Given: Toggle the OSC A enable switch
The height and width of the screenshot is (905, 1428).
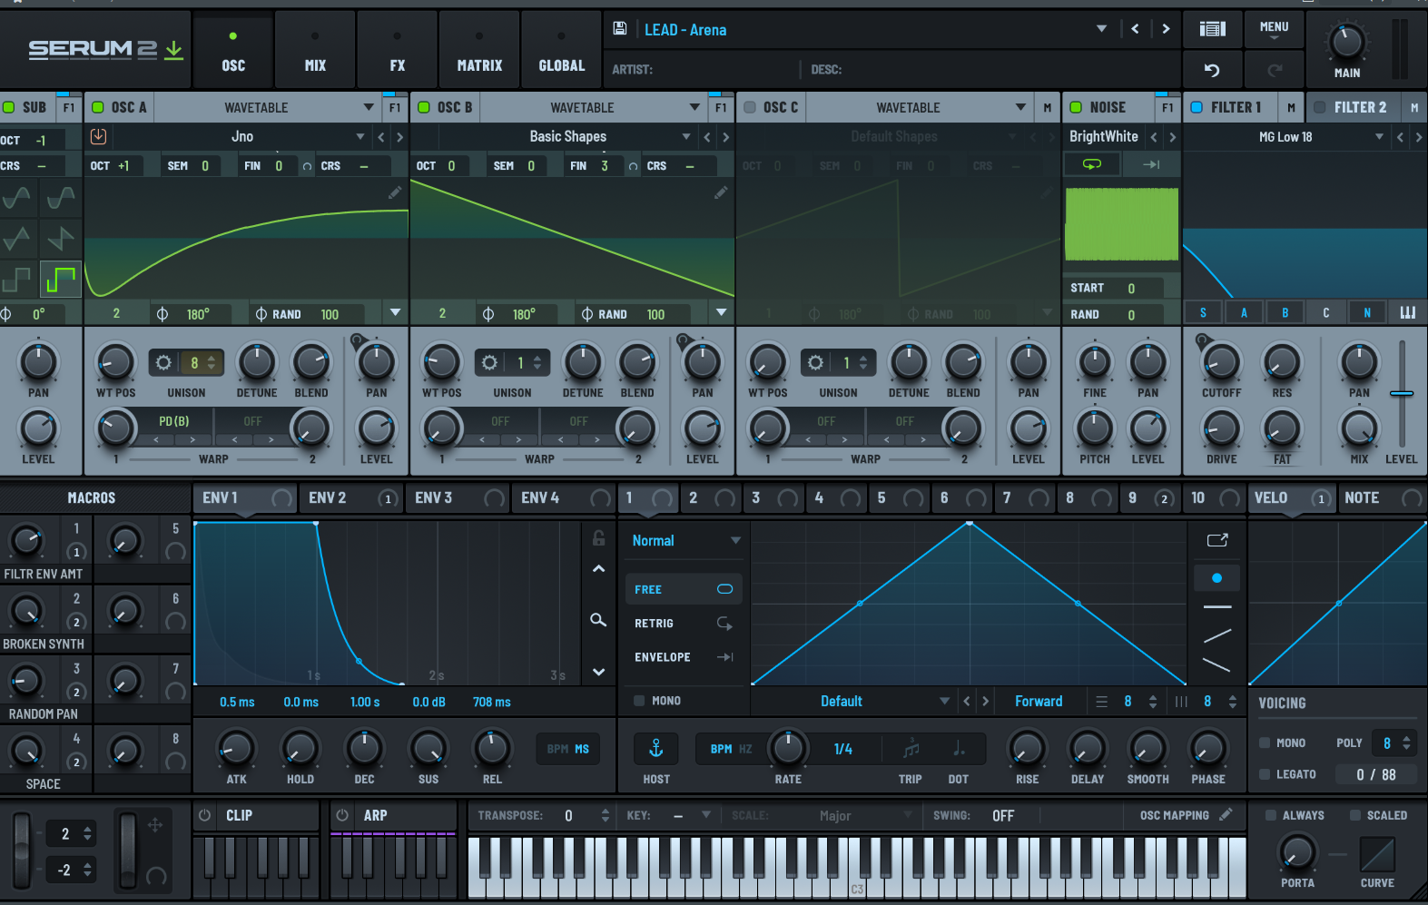Looking at the screenshot, I should [98, 107].
